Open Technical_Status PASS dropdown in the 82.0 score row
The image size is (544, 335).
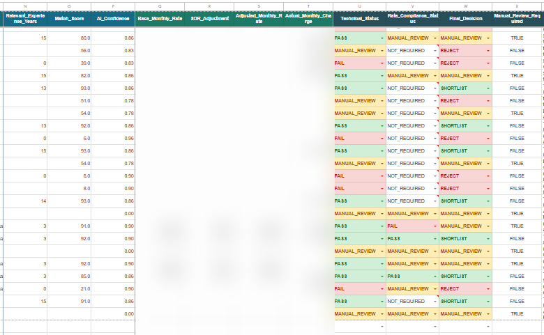click(382, 75)
